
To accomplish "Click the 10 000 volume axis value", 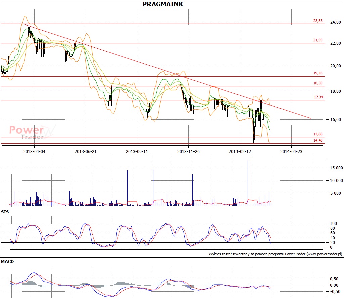I will [336, 181].
